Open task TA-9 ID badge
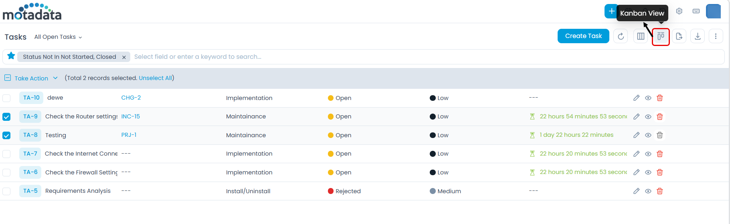This screenshot has width=730, height=224. click(x=30, y=116)
